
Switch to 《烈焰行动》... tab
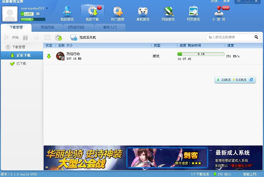79,27
